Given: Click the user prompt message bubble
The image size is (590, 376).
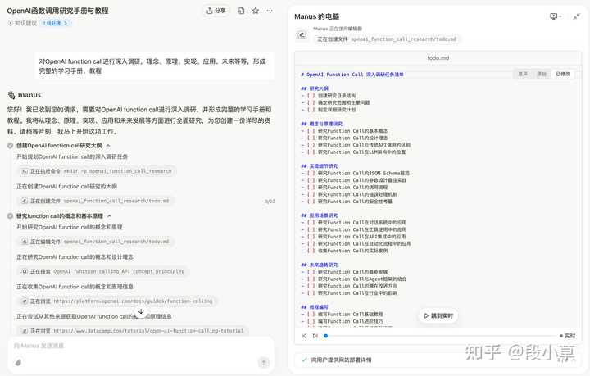Looking at the screenshot, I should point(155,66).
